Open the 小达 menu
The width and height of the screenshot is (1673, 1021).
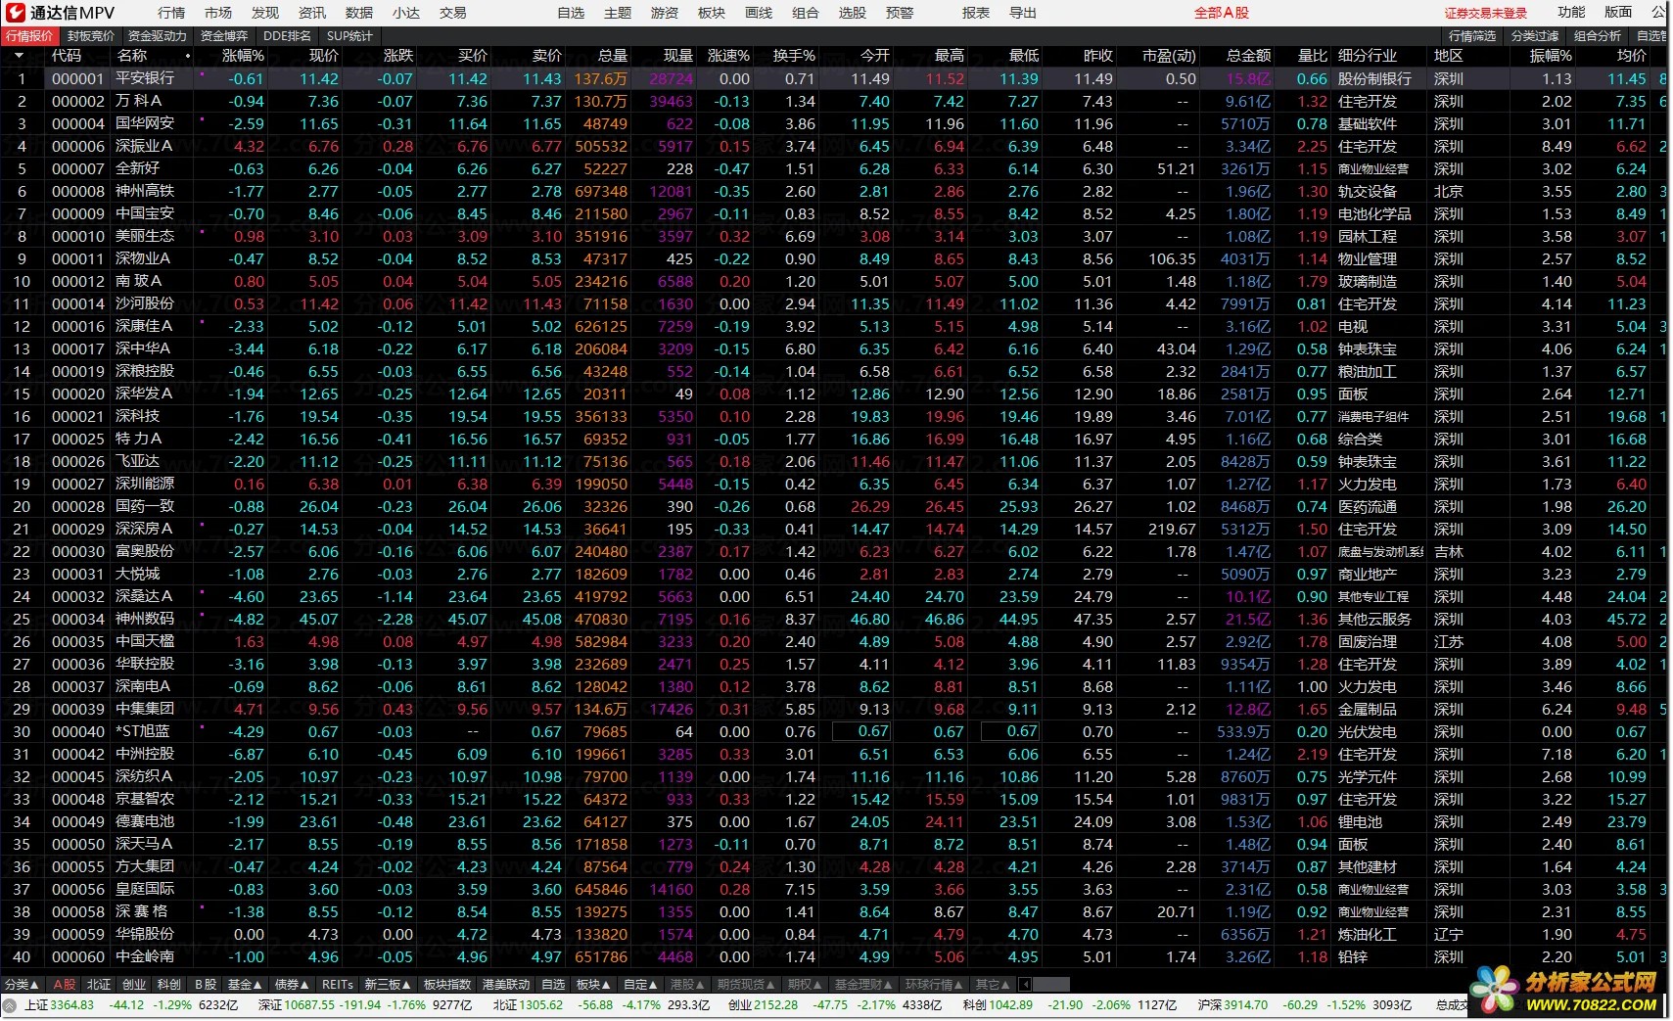pos(406,13)
